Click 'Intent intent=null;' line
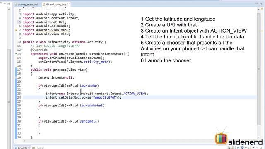The image size is (265, 149). 56,78
